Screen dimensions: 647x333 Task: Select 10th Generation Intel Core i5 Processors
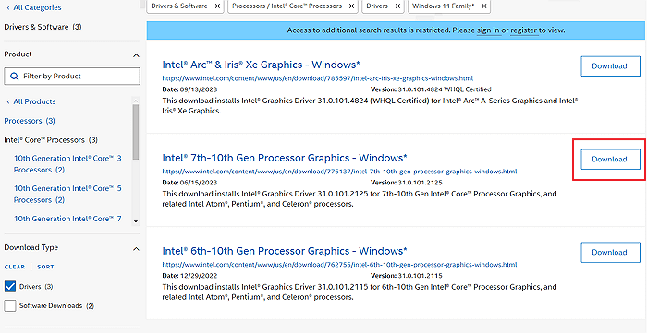tap(67, 194)
